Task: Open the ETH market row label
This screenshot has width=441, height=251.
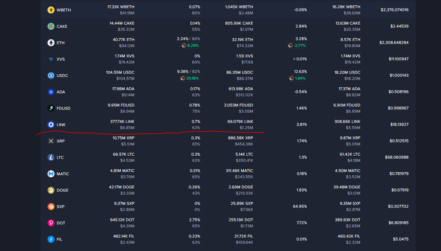Action: [60, 43]
